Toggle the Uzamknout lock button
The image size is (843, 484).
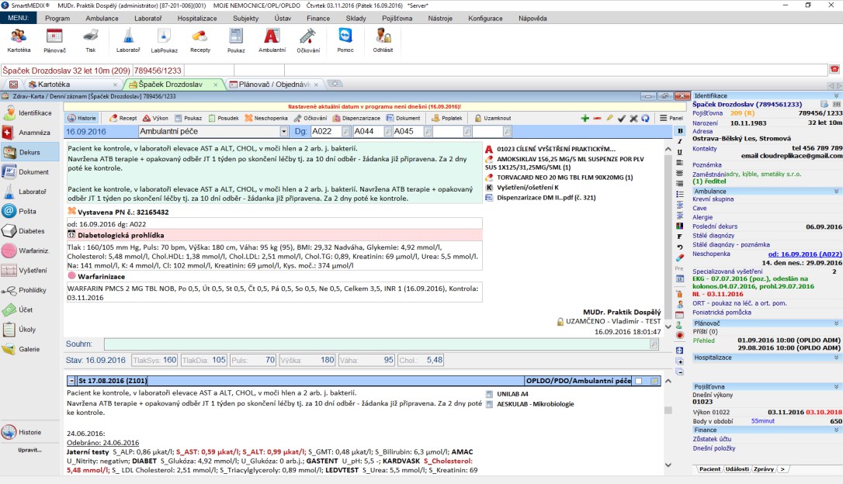point(492,118)
